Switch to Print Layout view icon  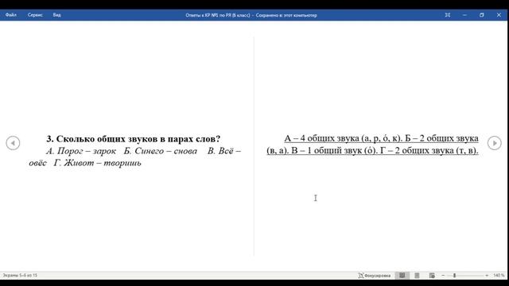click(417, 276)
